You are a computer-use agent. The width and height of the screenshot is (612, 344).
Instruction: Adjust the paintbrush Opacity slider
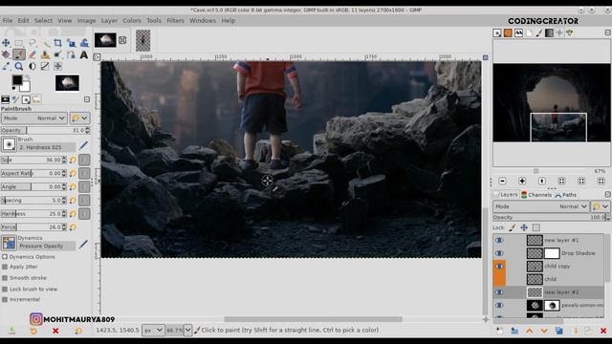coord(45,130)
